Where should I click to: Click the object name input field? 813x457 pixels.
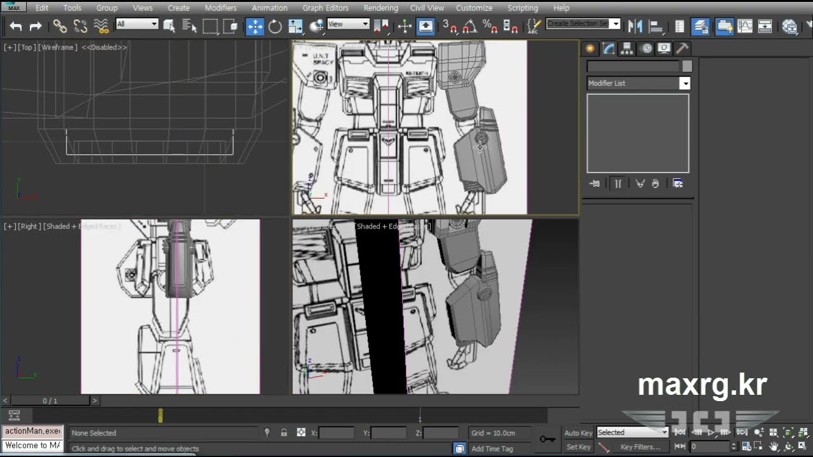pyautogui.click(x=633, y=66)
